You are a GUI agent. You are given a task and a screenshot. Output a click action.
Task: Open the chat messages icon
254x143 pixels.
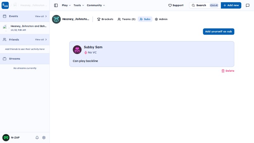tap(248, 5)
